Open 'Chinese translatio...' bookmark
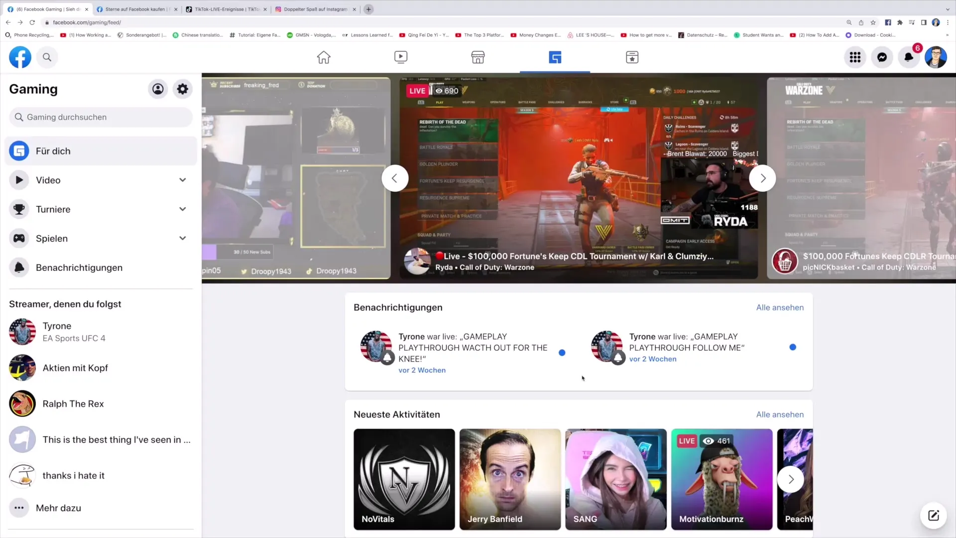Viewport: 956px width, 538px height. (x=198, y=35)
